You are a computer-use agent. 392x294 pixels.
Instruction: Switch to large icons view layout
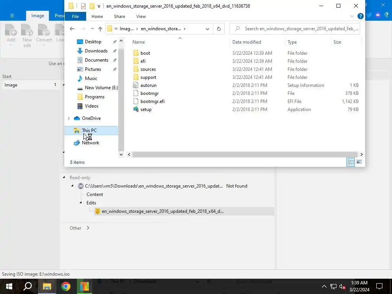(359, 162)
